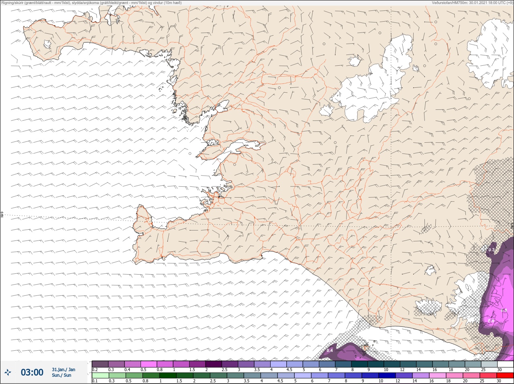The width and height of the screenshot is (514, 384).
Task: Click the 03:00 forecast time
Action: pos(32,372)
